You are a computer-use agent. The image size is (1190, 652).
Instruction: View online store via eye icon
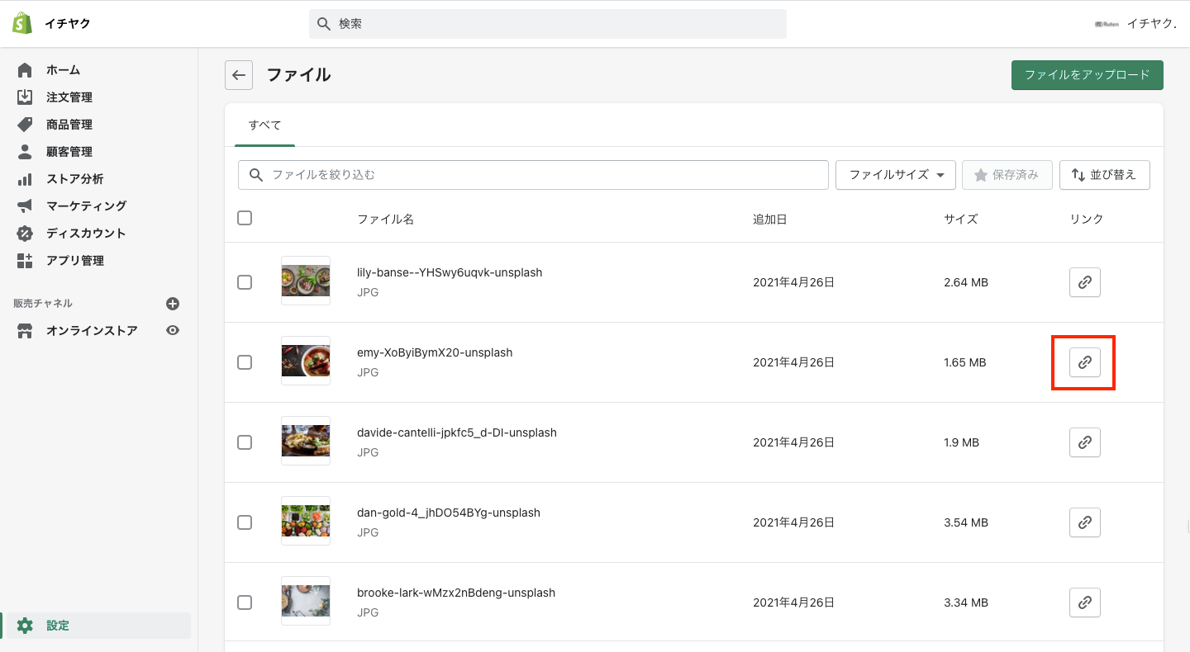click(x=173, y=330)
